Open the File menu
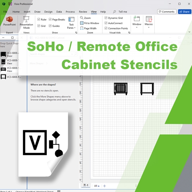Screen dimensions: 192x192 [5, 12]
